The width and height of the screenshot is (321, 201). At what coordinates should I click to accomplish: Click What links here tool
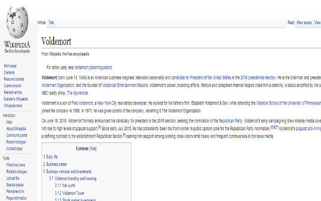(x=16, y=165)
